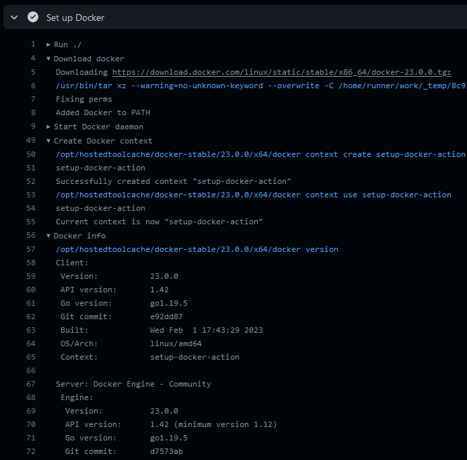This screenshot has height=460, width=467.
Task: Click the docker context create command line
Action: pyautogui.click(x=260, y=154)
